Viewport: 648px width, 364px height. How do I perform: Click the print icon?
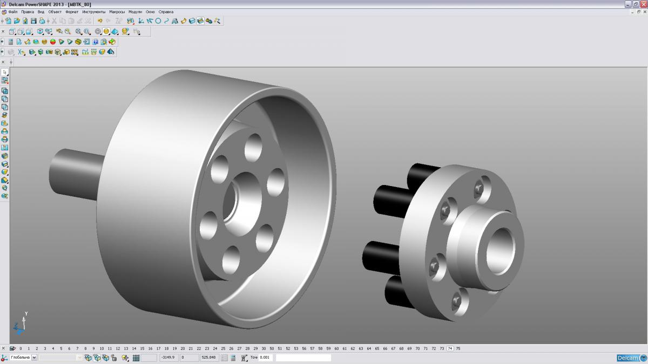pos(42,20)
